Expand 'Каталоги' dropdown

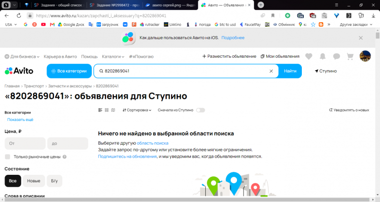coord(113,57)
